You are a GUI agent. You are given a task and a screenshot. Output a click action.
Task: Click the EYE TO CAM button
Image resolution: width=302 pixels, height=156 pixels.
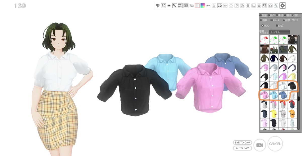pyautogui.click(x=242, y=142)
